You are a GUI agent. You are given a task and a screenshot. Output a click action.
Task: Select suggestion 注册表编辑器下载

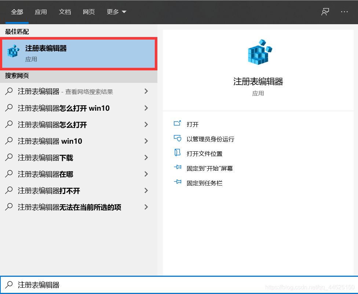click(78, 158)
